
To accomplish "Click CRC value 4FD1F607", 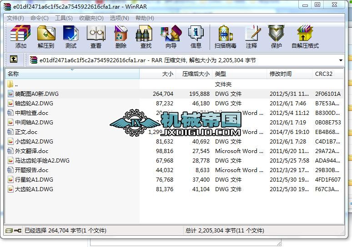I will [328, 179].
